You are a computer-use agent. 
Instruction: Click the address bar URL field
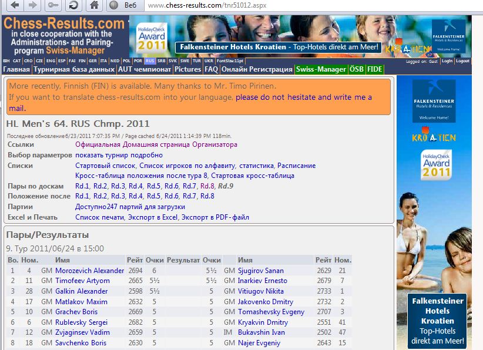[x=294, y=5]
